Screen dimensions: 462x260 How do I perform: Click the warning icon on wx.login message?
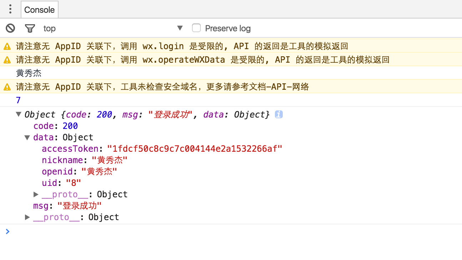(x=7, y=46)
